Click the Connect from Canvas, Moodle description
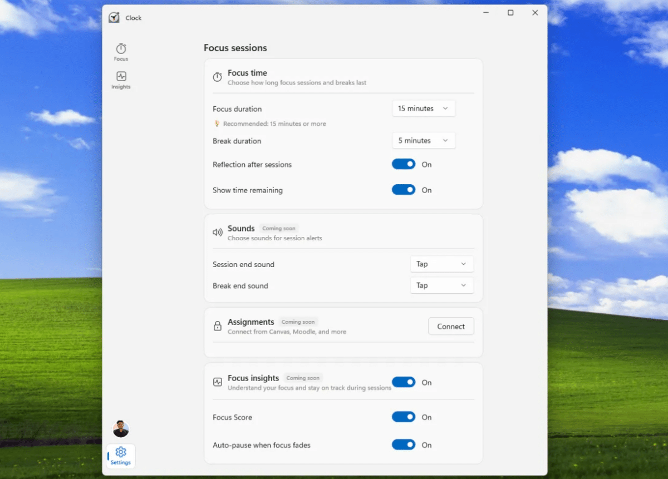Image resolution: width=668 pixels, height=479 pixels. (x=287, y=332)
